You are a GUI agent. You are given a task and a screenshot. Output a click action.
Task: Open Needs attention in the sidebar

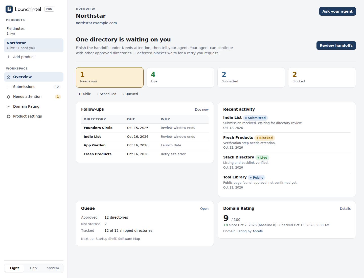34,97
